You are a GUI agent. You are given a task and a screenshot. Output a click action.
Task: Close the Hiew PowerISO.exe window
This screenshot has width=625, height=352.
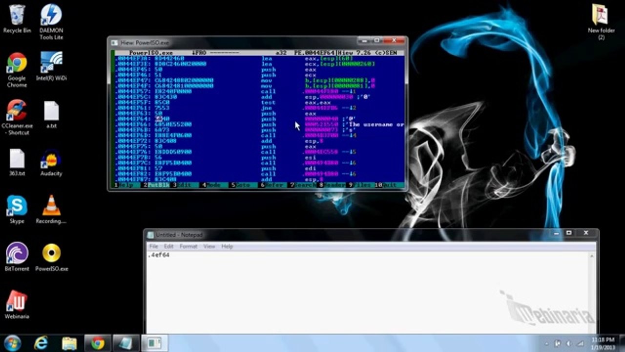tap(395, 40)
